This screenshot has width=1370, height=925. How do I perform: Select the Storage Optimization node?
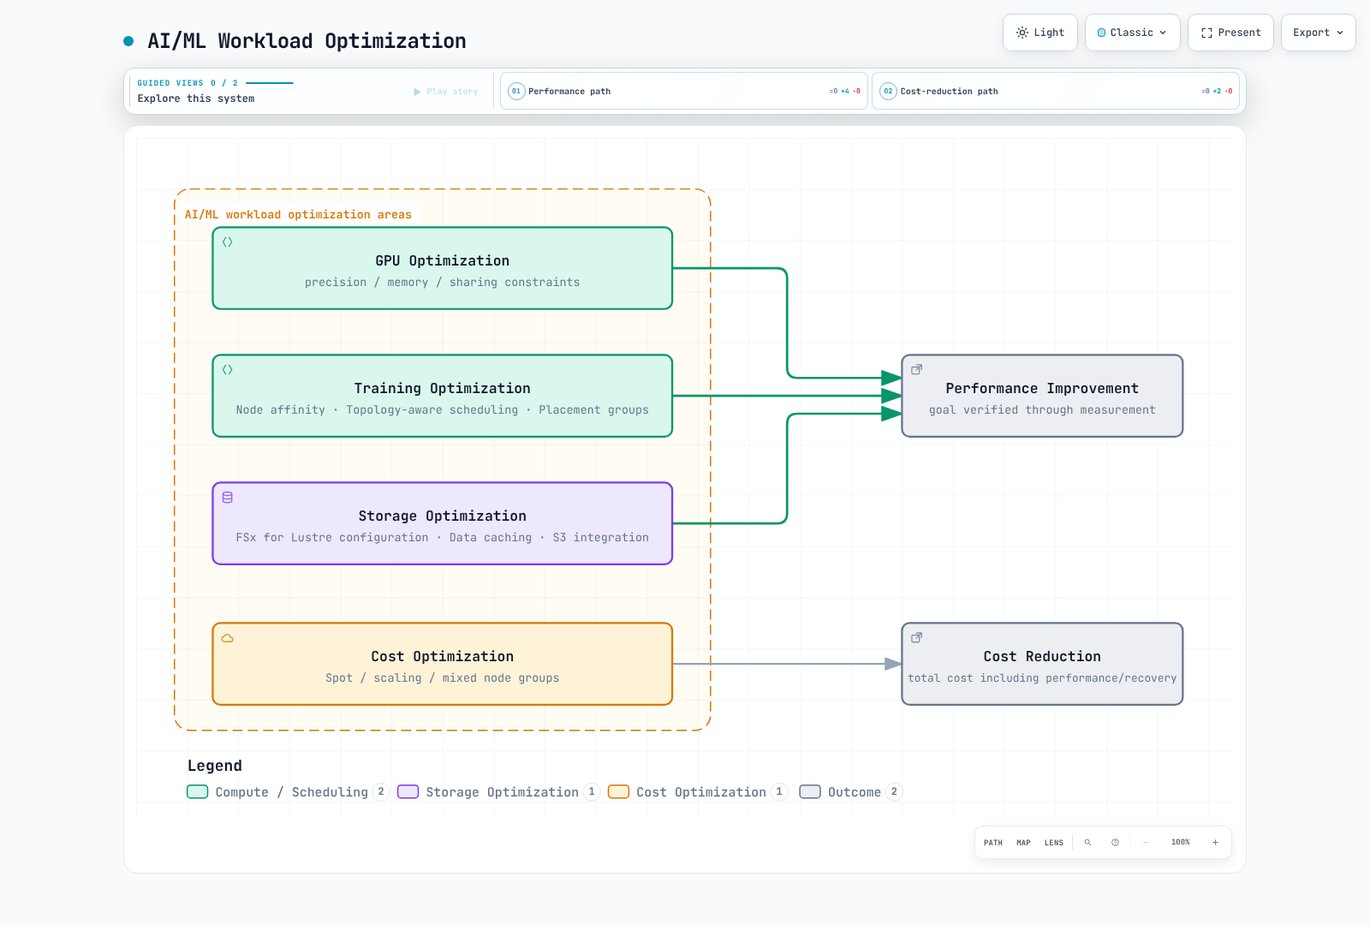[x=443, y=523]
